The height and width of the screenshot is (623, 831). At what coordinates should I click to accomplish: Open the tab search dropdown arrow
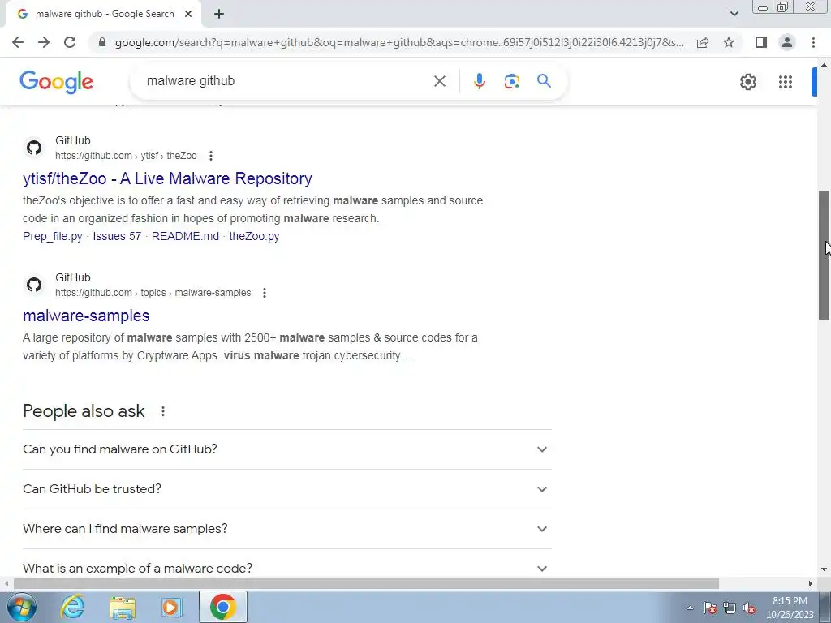tap(734, 14)
